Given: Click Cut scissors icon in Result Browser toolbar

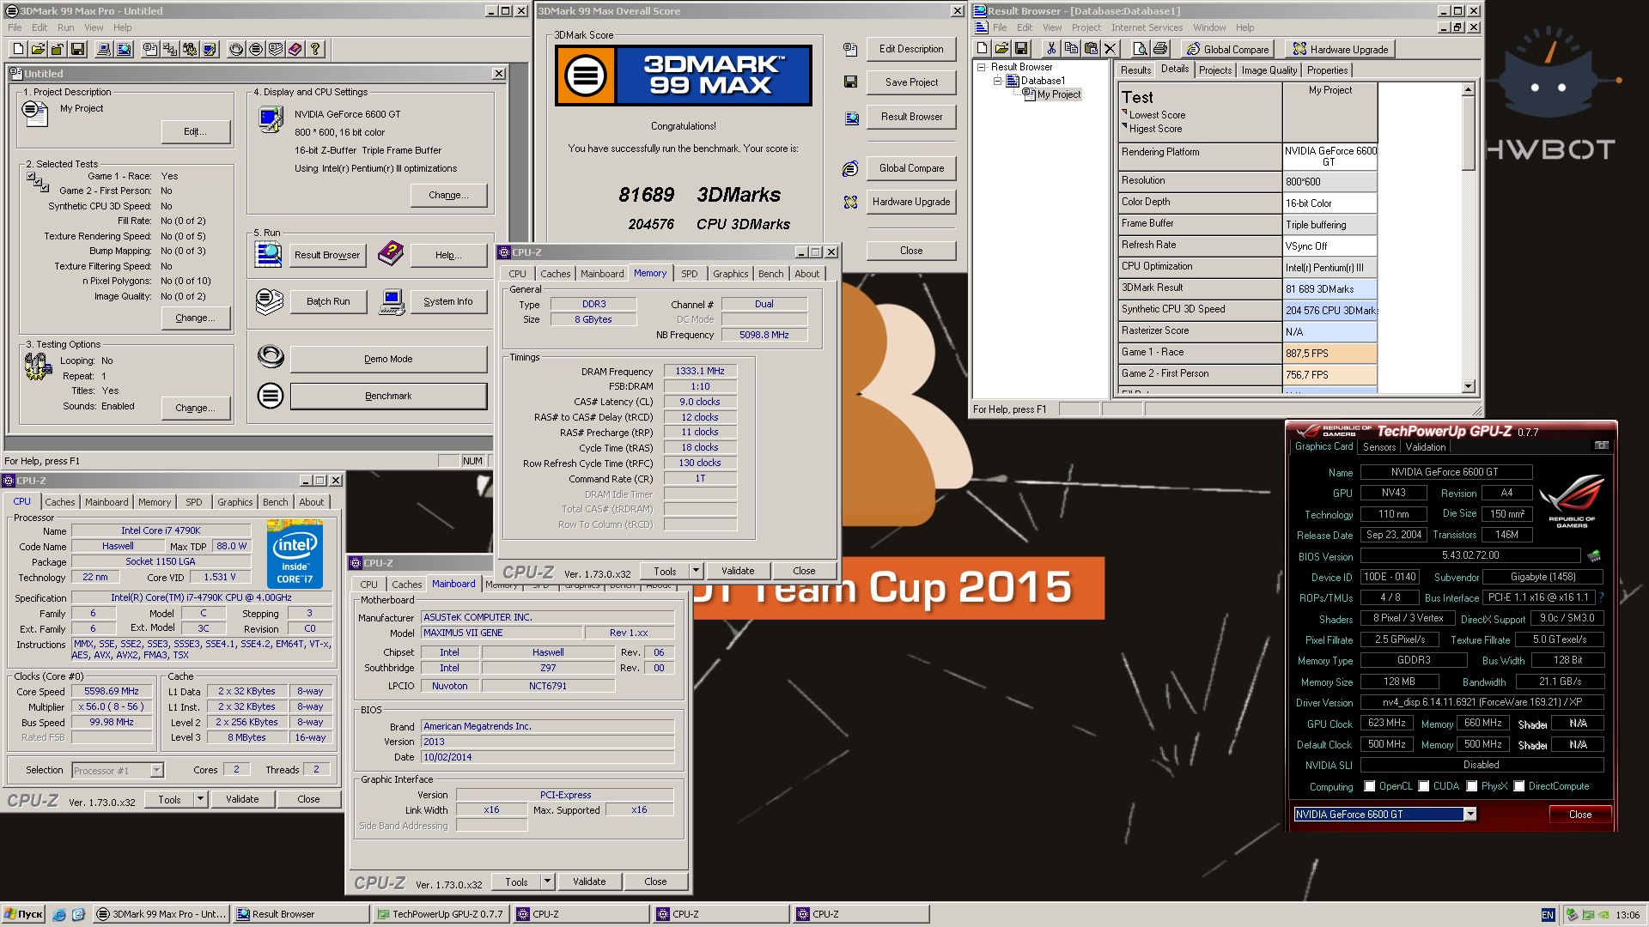Looking at the screenshot, I should click(x=1050, y=49).
